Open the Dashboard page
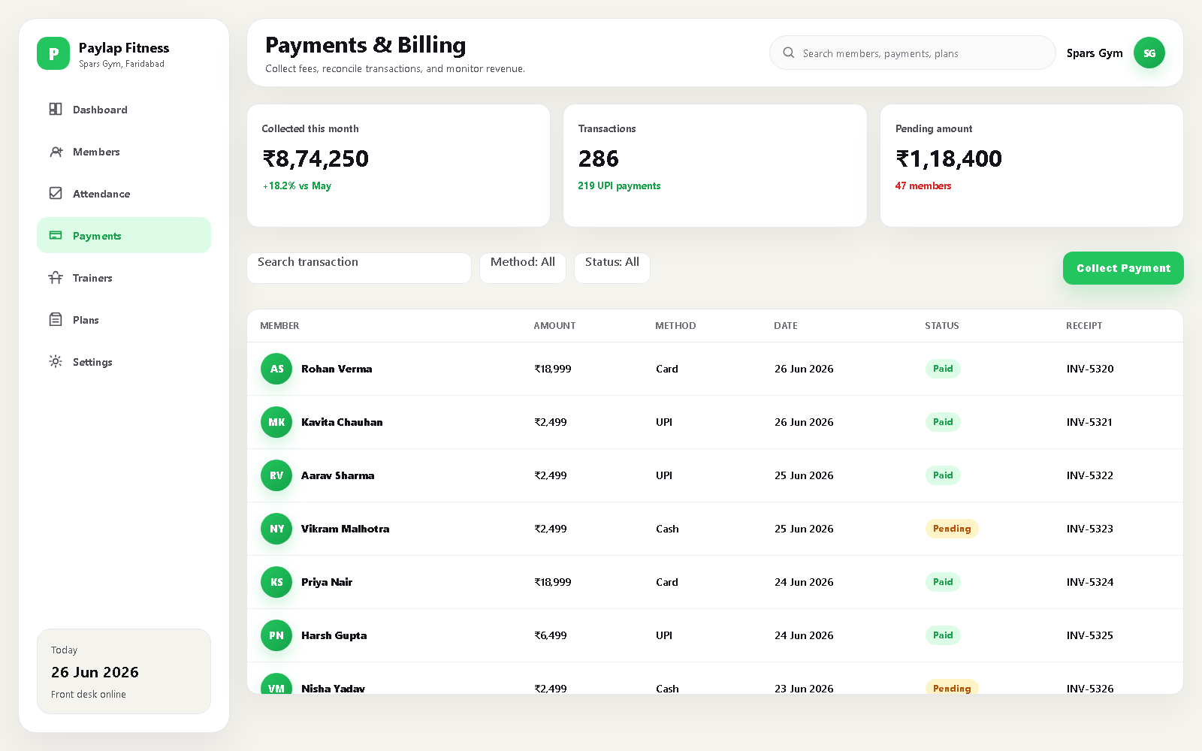The width and height of the screenshot is (1202, 751). (x=124, y=109)
